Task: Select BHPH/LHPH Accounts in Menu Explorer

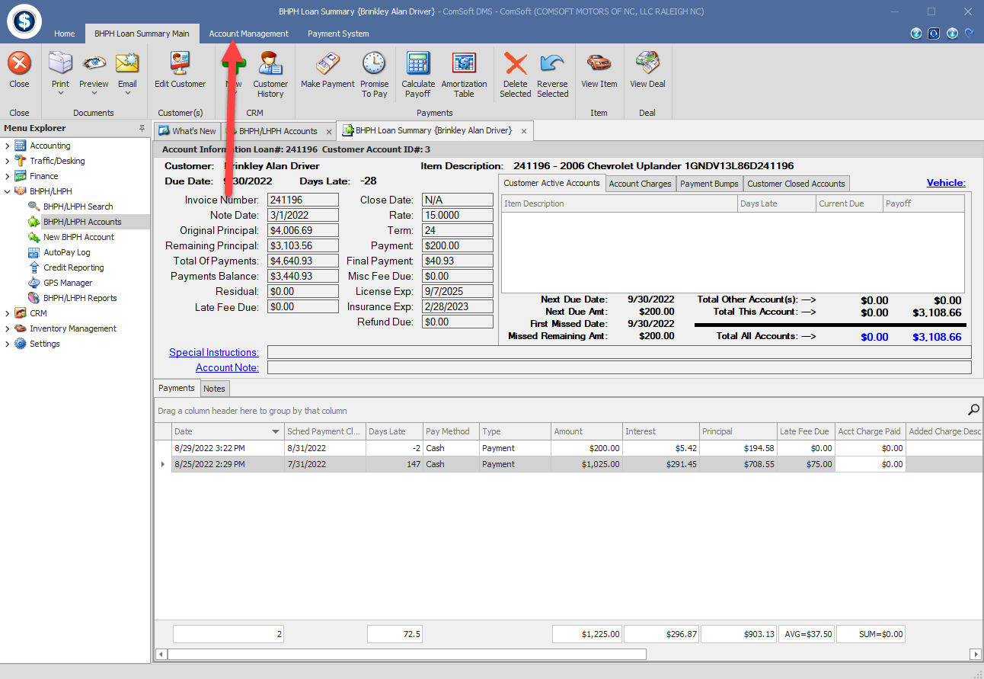Action: coord(82,222)
